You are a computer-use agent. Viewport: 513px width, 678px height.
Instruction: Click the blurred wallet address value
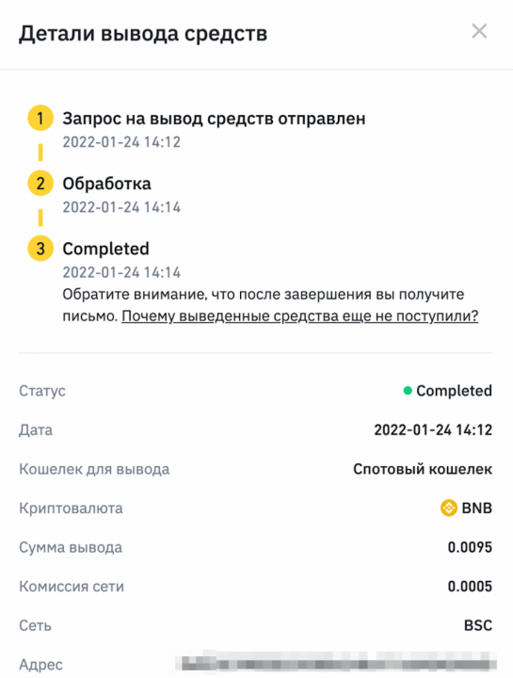click(x=337, y=663)
